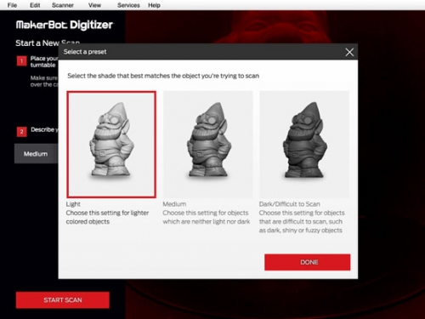The width and height of the screenshot is (425, 319).
Task: Open the Services menu
Action: [128, 5]
